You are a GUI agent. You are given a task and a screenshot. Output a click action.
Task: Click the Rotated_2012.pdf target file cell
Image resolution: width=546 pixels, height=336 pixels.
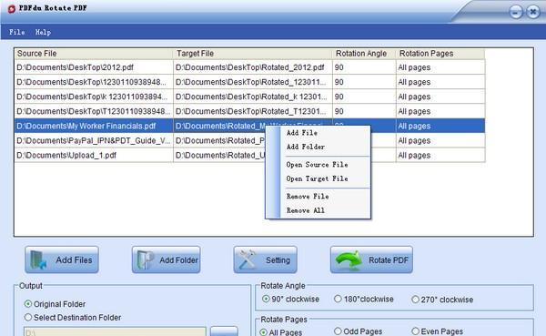point(252,67)
